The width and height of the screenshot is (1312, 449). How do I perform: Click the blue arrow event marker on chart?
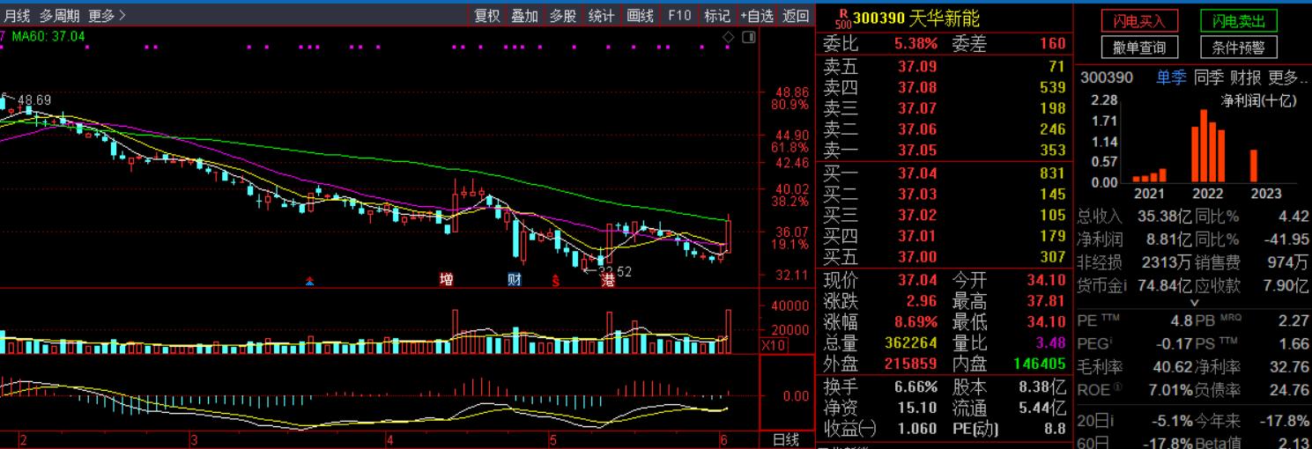tap(309, 281)
